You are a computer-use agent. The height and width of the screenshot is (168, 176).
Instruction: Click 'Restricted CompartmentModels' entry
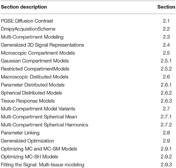coord(35,69)
